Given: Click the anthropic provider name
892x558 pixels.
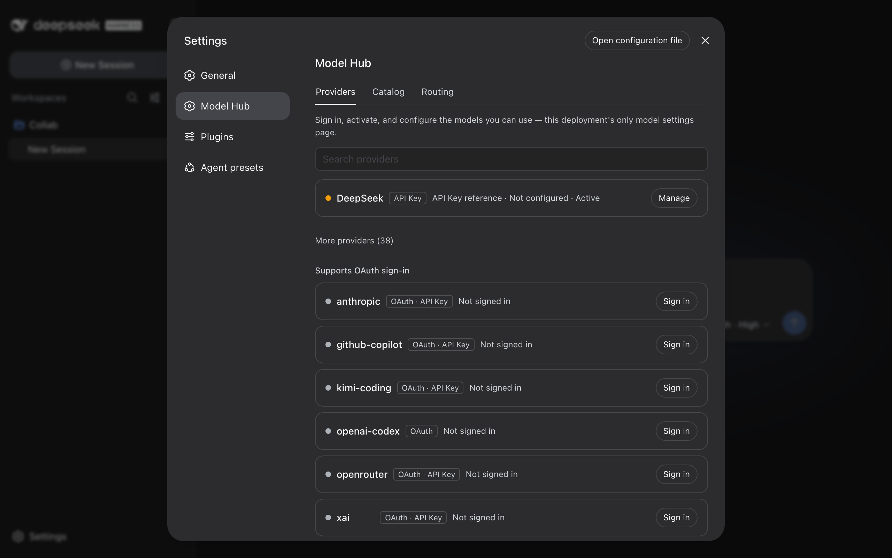Looking at the screenshot, I should 358,301.
